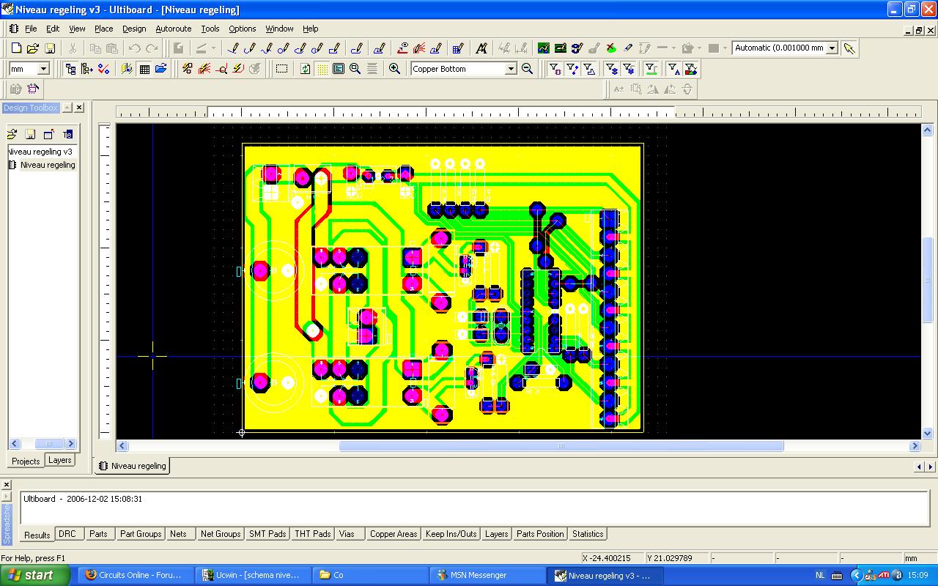
Task: Click the New File icon in toolbar
Action: (x=16, y=48)
